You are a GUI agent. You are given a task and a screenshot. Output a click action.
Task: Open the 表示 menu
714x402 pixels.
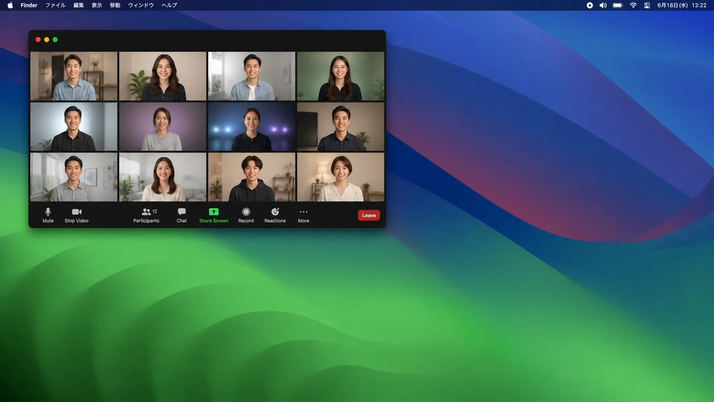click(x=97, y=5)
